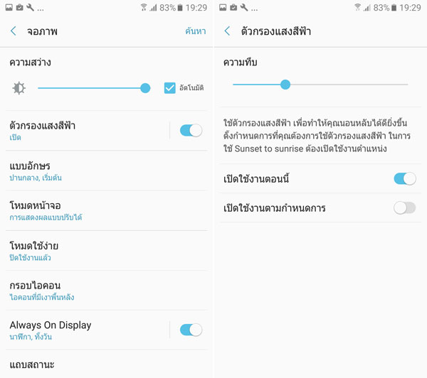This screenshot has height=378, width=427.
Task: Toggle the ตัวกรองแสงสีฟ้า switch off
Action: click(x=191, y=131)
